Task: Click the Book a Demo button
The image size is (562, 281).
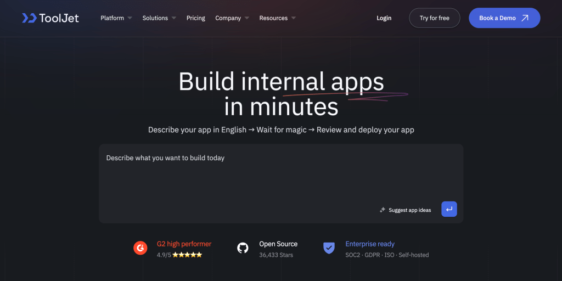Action: pos(504,18)
